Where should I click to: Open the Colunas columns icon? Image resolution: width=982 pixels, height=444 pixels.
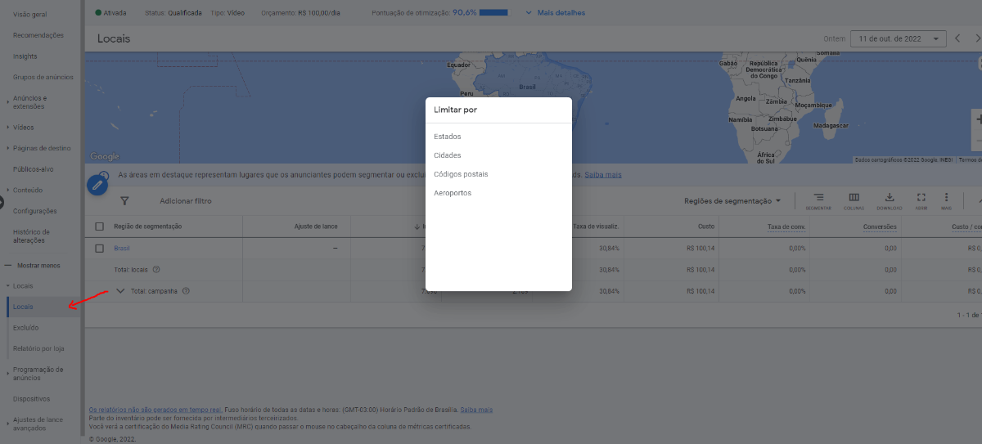click(x=854, y=201)
